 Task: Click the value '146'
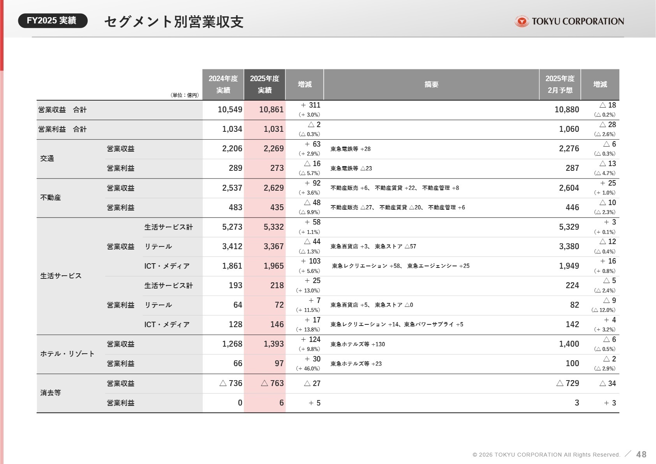click(277, 324)
